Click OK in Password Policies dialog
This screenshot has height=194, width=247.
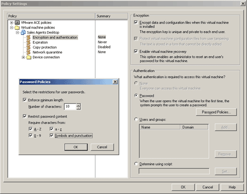click(x=76, y=147)
